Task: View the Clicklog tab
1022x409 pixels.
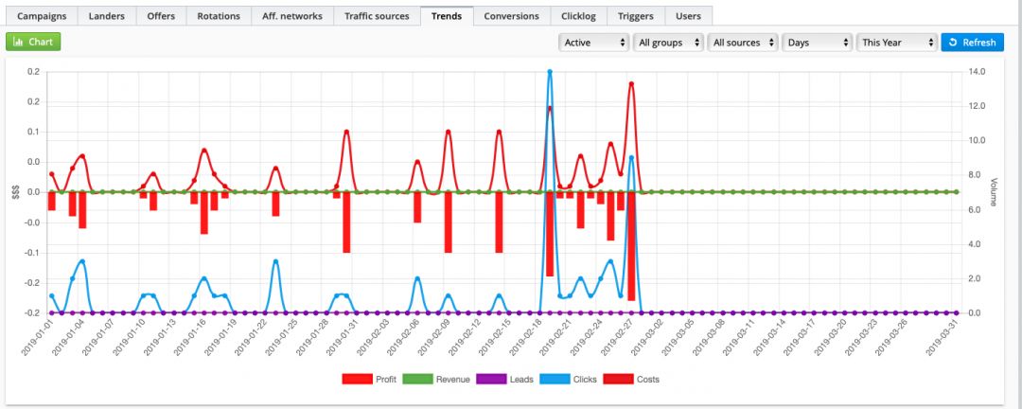Action: pyautogui.click(x=577, y=16)
